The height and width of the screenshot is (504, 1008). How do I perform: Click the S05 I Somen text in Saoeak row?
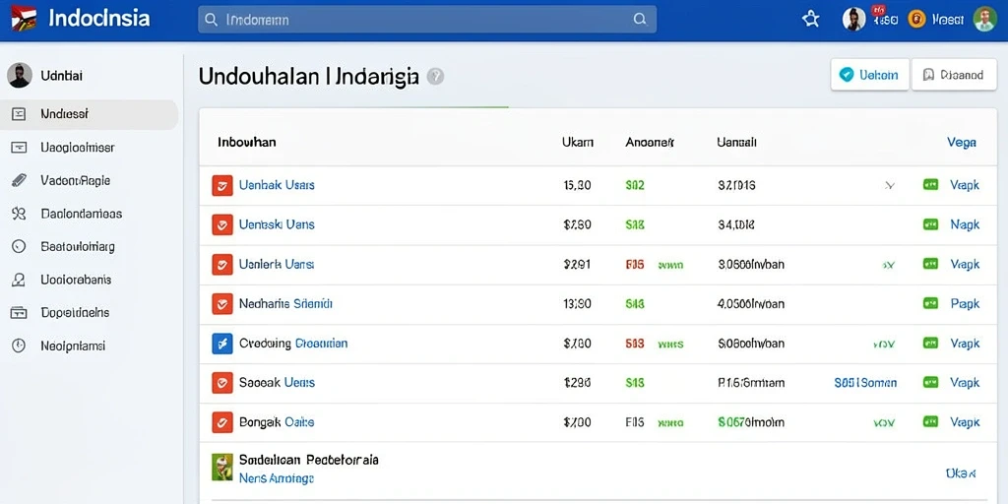(x=865, y=383)
